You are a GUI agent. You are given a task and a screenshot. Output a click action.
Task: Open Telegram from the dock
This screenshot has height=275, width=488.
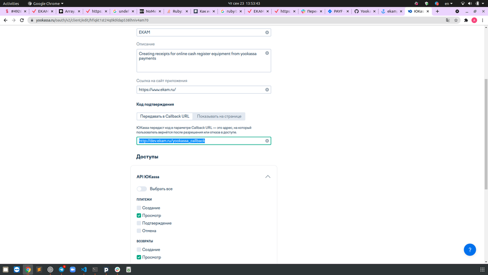tap(61, 269)
